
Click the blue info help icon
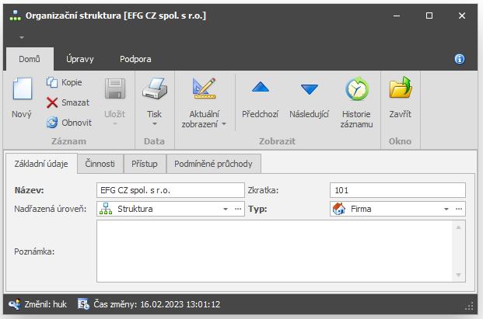(x=460, y=59)
